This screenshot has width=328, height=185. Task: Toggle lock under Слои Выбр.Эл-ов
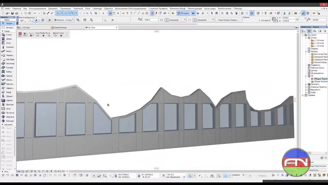pyautogui.click(x=43, y=35)
